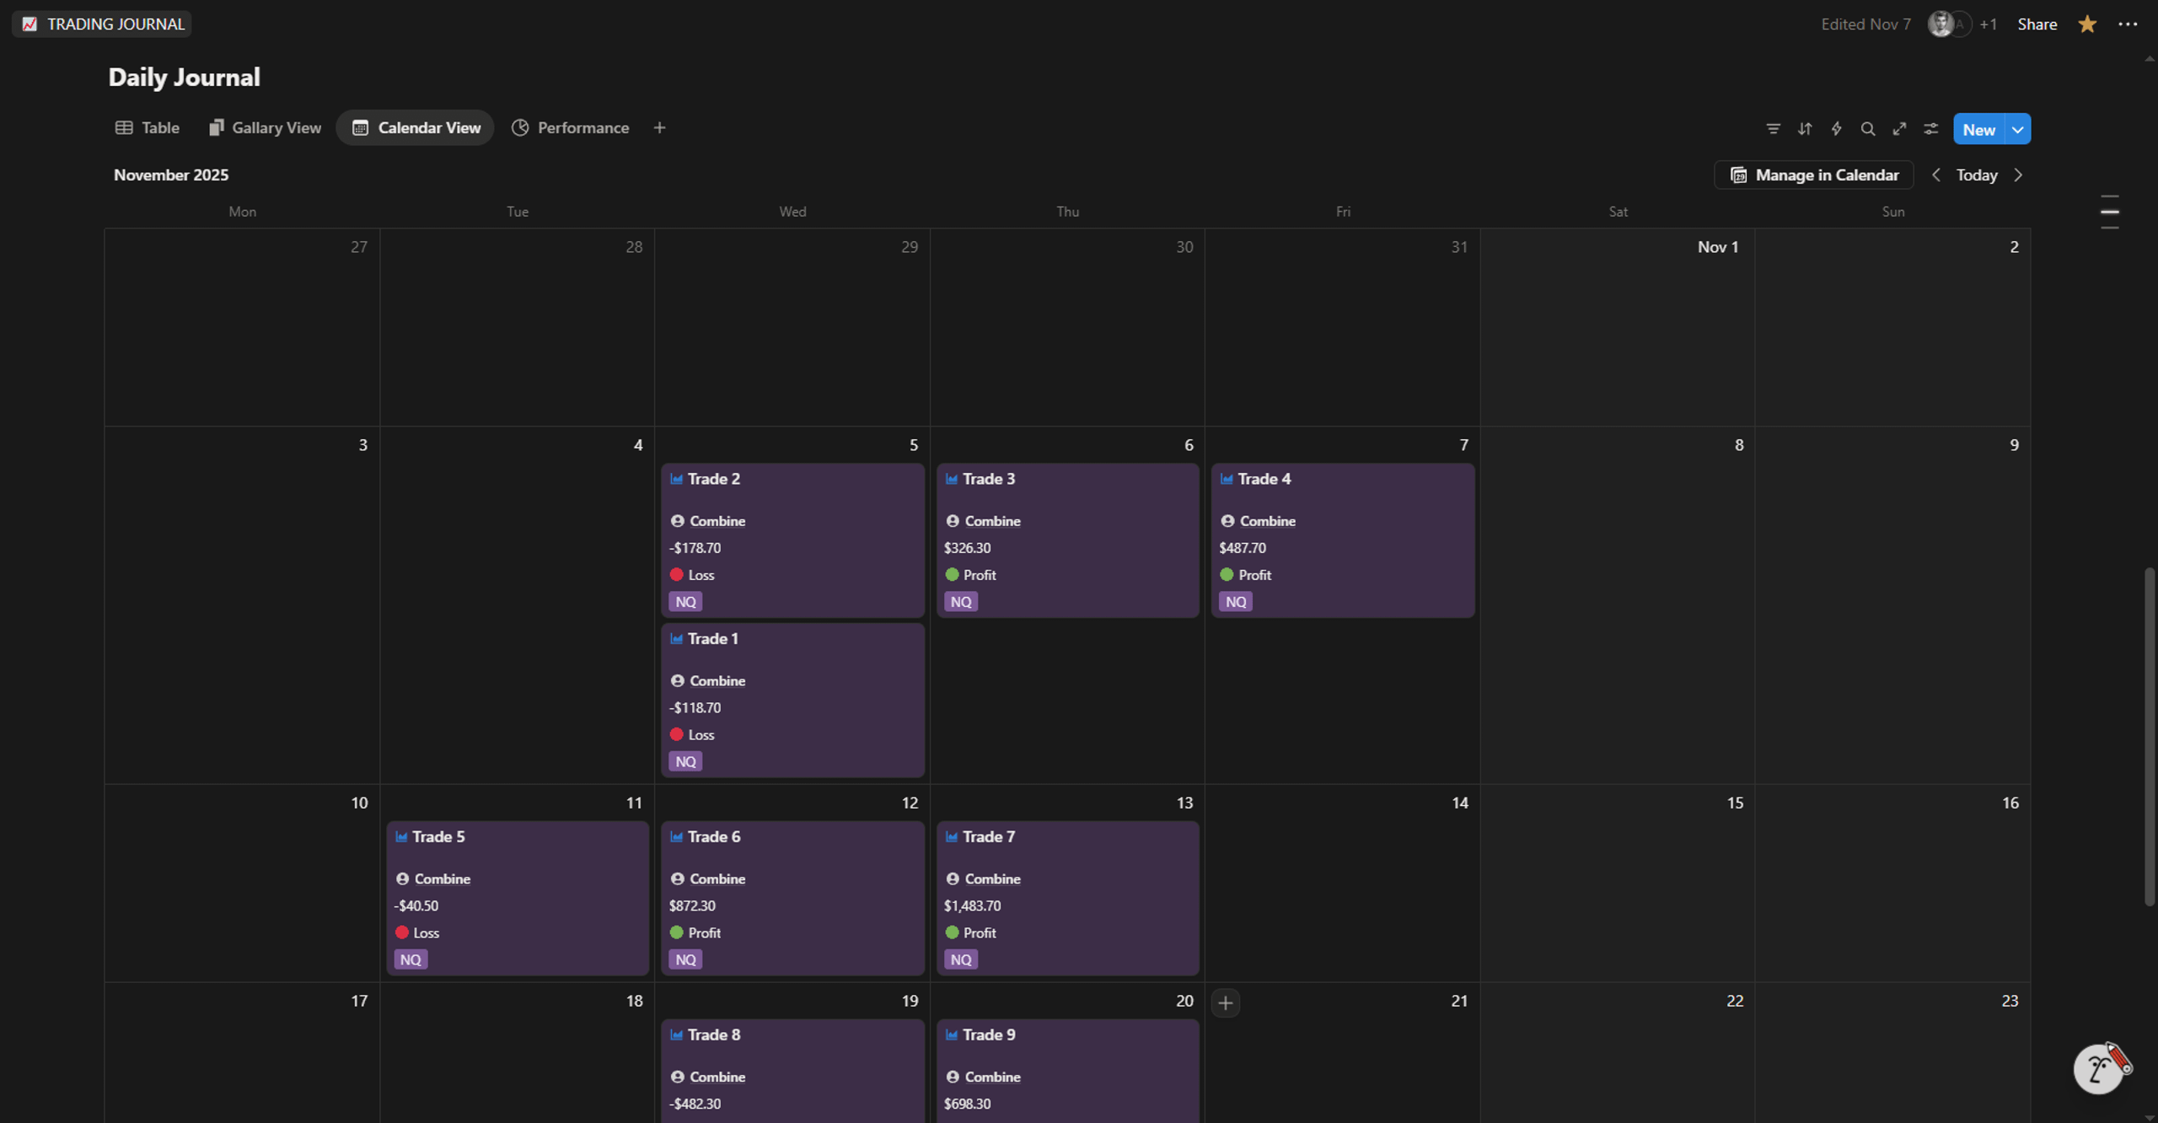
Task: Open the three-dot page menu
Action: pyautogui.click(x=2128, y=24)
